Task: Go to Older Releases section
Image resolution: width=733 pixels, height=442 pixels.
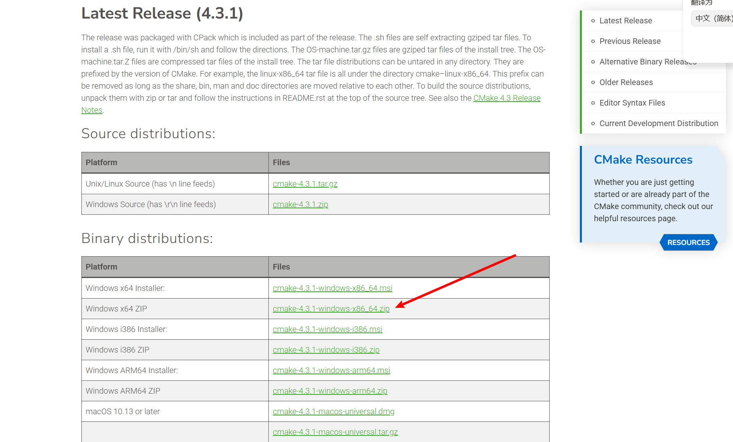Action: coord(626,82)
